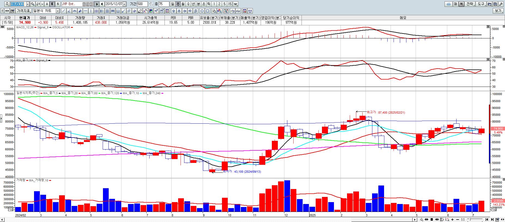Open the color palette swatch icon
Viewport: 505px width, 222px height.
tap(151, 11)
